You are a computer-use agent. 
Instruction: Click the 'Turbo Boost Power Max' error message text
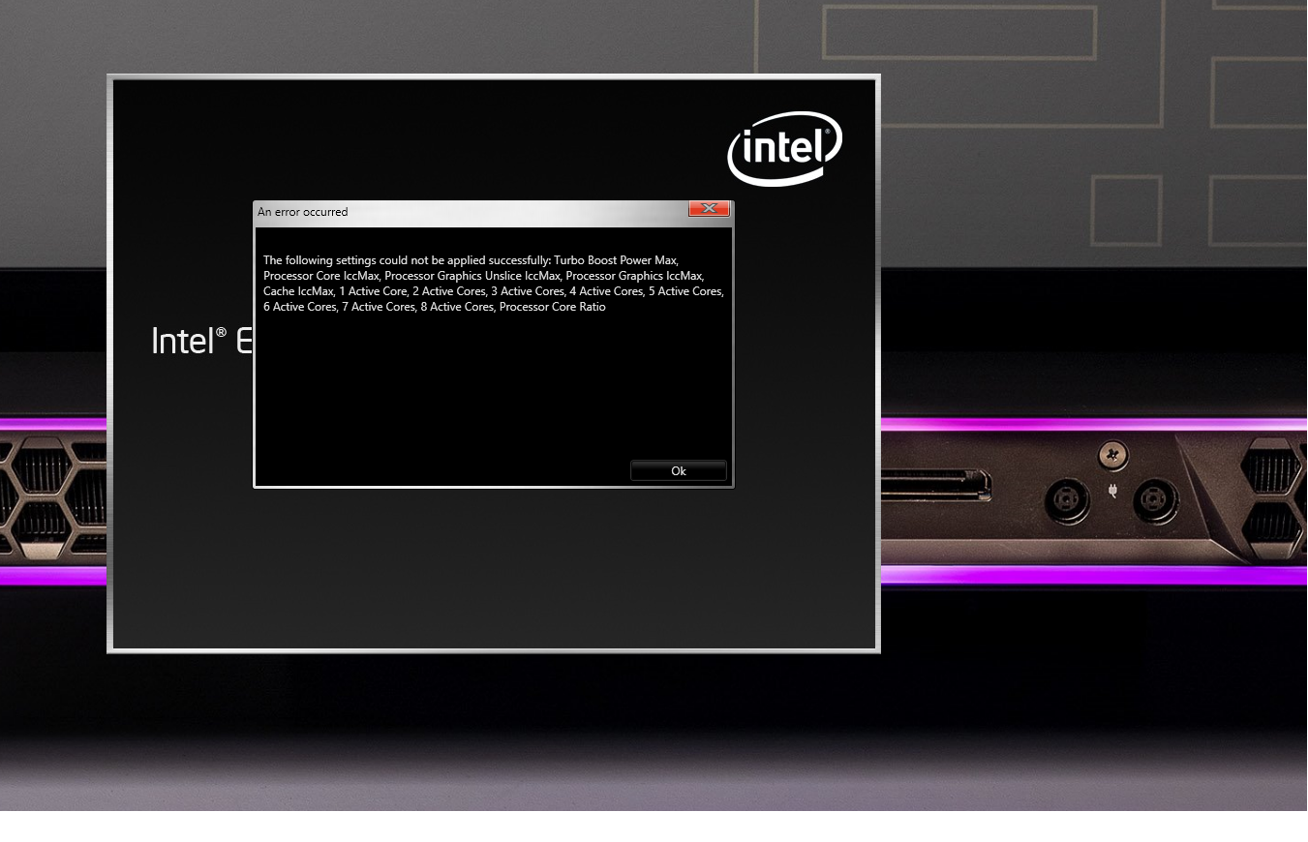click(616, 260)
